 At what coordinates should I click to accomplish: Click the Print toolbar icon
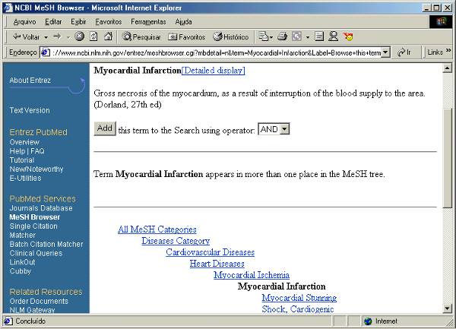pyautogui.click(x=282, y=36)
